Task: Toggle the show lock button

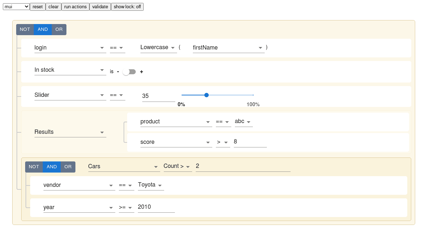Action: pos(127,6)
